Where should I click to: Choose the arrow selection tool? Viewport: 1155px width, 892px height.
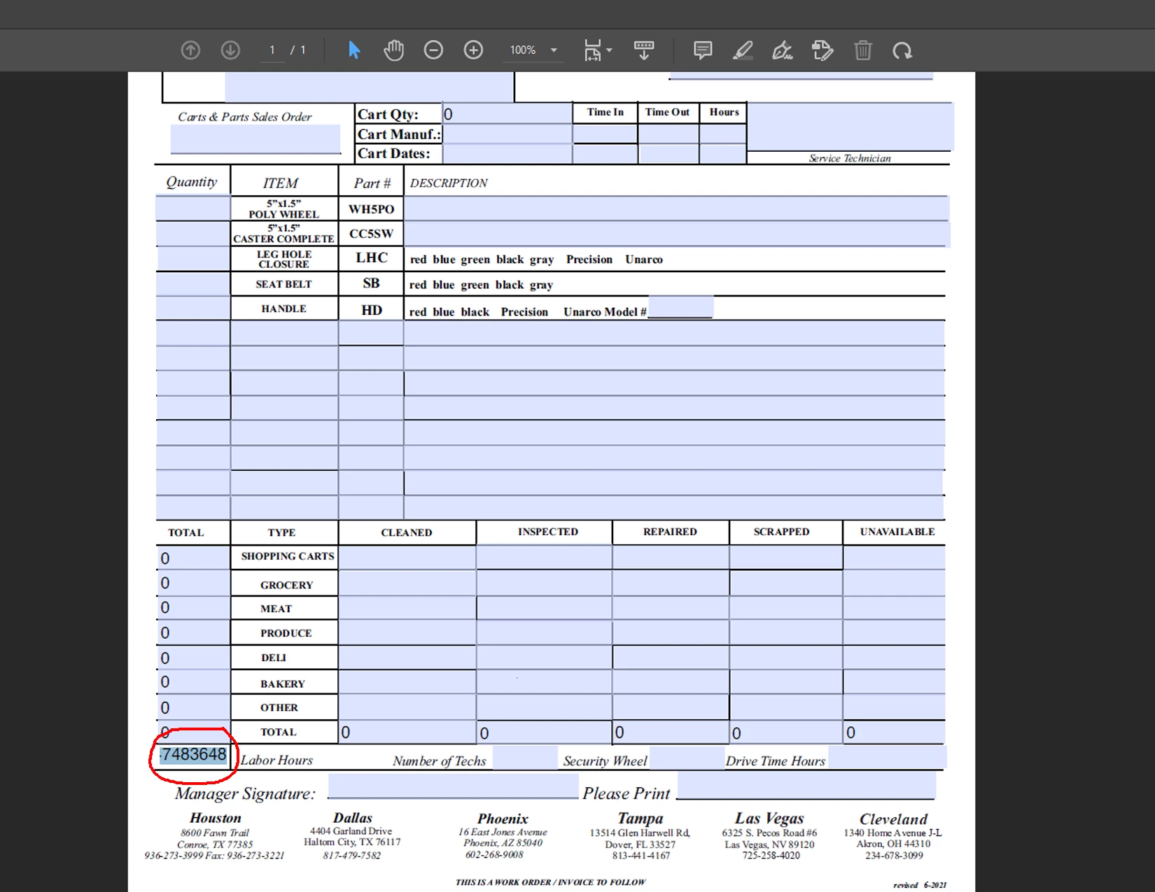click(x=354, y=50)
